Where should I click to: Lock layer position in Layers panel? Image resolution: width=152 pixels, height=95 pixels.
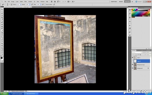click(x=139, y=55)
